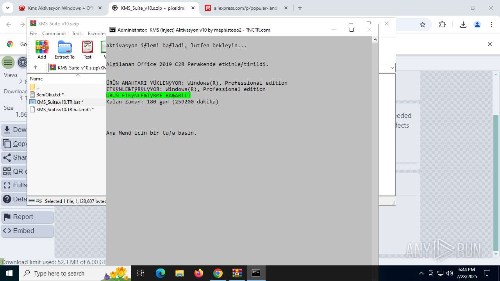This screenshot has width=500, height=281.
Task: Click the pixeldrain page vertical scrollbar
Action: pos(496,183)
